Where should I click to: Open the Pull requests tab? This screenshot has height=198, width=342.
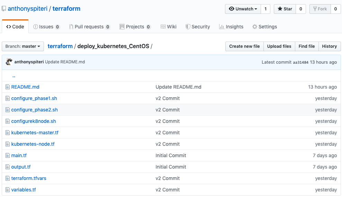tap(89, 27)
